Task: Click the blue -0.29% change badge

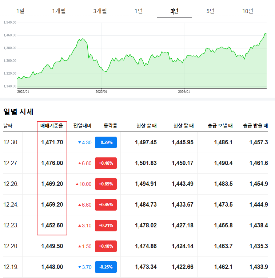Action: pyautogui.click(x=105, y=142)
